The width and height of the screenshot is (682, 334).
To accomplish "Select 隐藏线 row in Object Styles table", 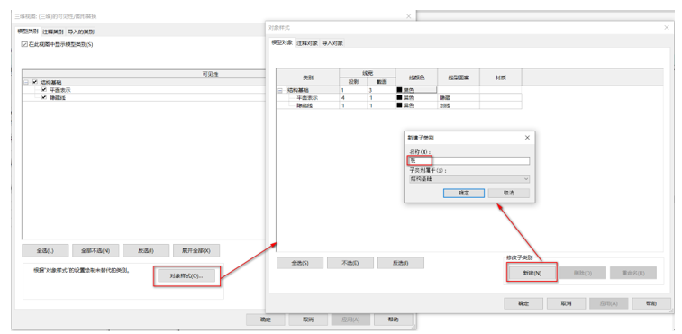I will tap(304, 105).
